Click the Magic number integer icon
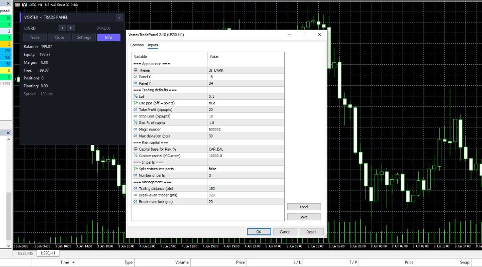482x267 pixels. pyautogui.click(x=136, y=129)
